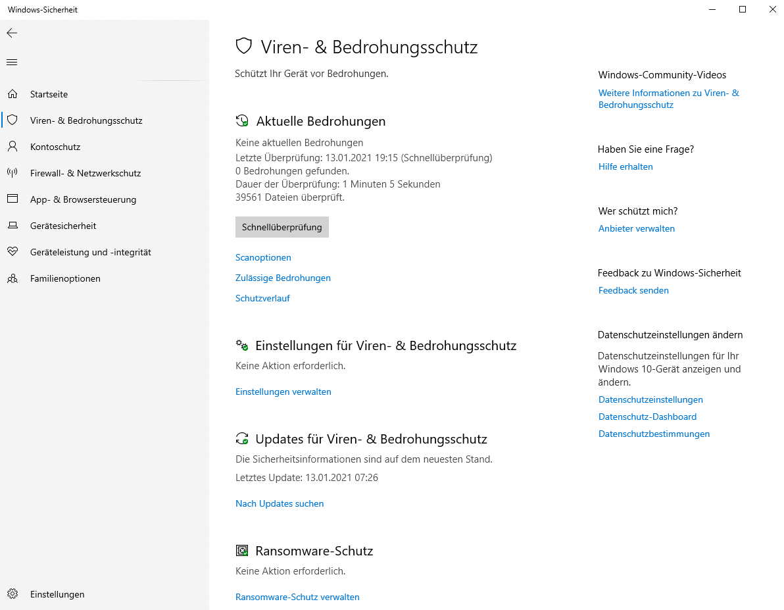
Task: Open the Scanoptionen link
Action: pyautogui.click(x=263, y=257)
